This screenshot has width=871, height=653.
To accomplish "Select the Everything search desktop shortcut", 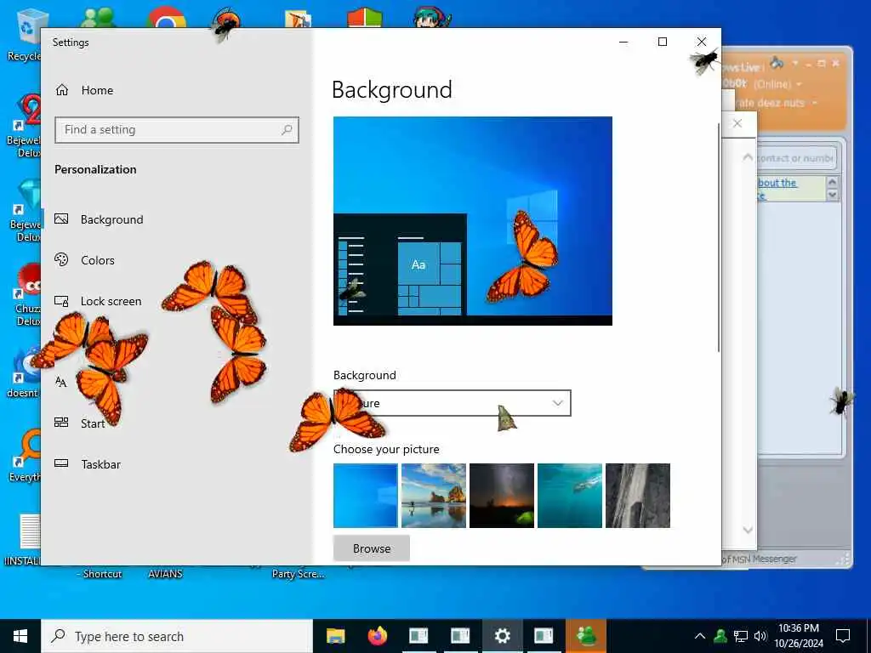I will pos(25,456).
